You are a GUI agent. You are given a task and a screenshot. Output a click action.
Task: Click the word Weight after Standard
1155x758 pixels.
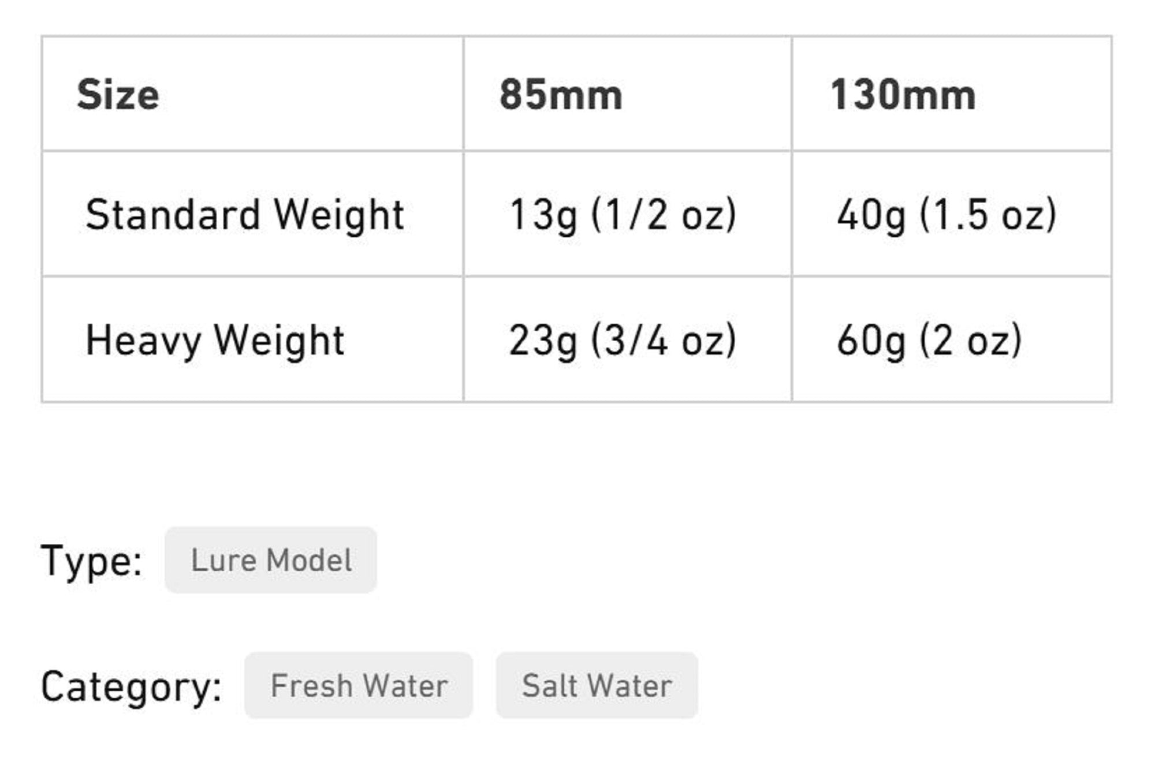(x=338, y=215)
